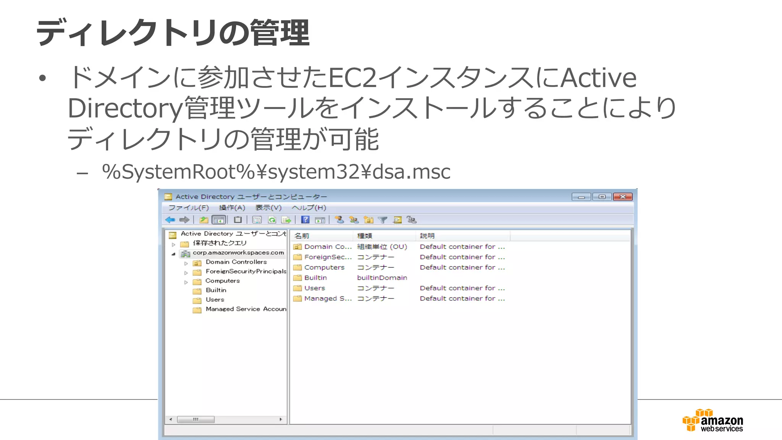Select ForeignSecurityPrincipals in left tree
Image resolution: width=782 pixels, height=440 pixels.
point(246,272)
